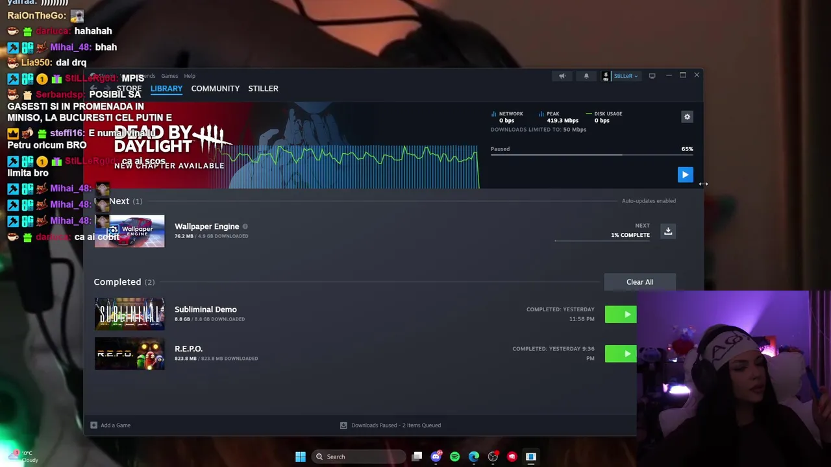Select the Subliminal Demo thumbnail
Viewport: 831px width, 467px height.
(130, 314)
